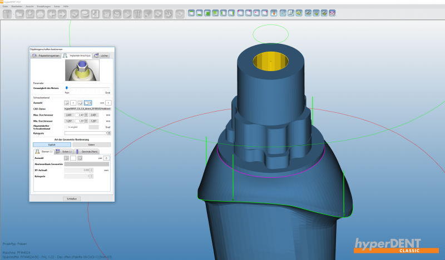Click zoom window magnifier with rectangle
The width and height of the screenshot is (445, 260).
(x=290, y=13)
